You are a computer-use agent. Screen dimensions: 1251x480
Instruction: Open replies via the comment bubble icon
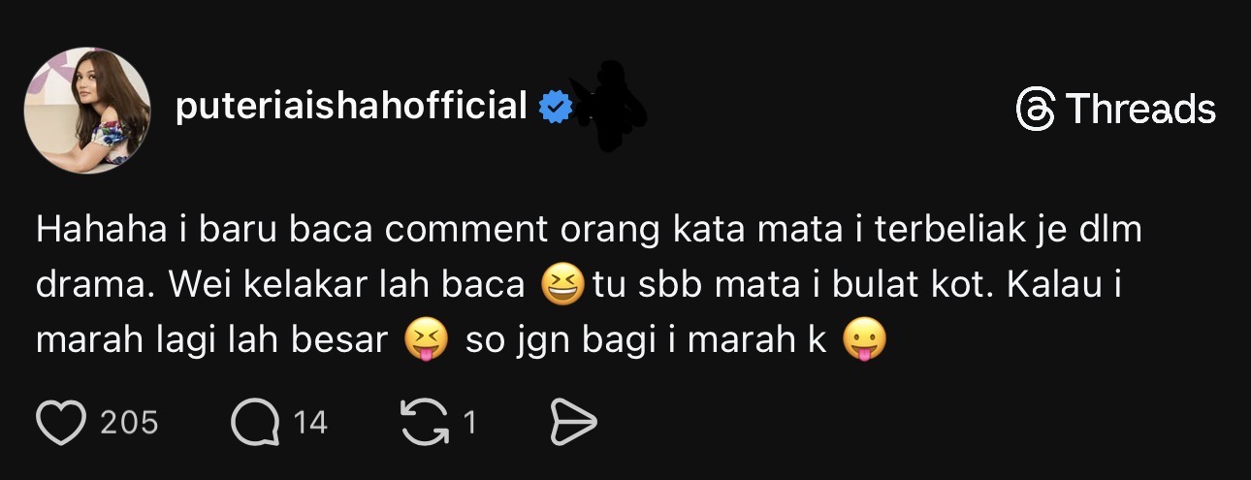click(x=255, y=422)
